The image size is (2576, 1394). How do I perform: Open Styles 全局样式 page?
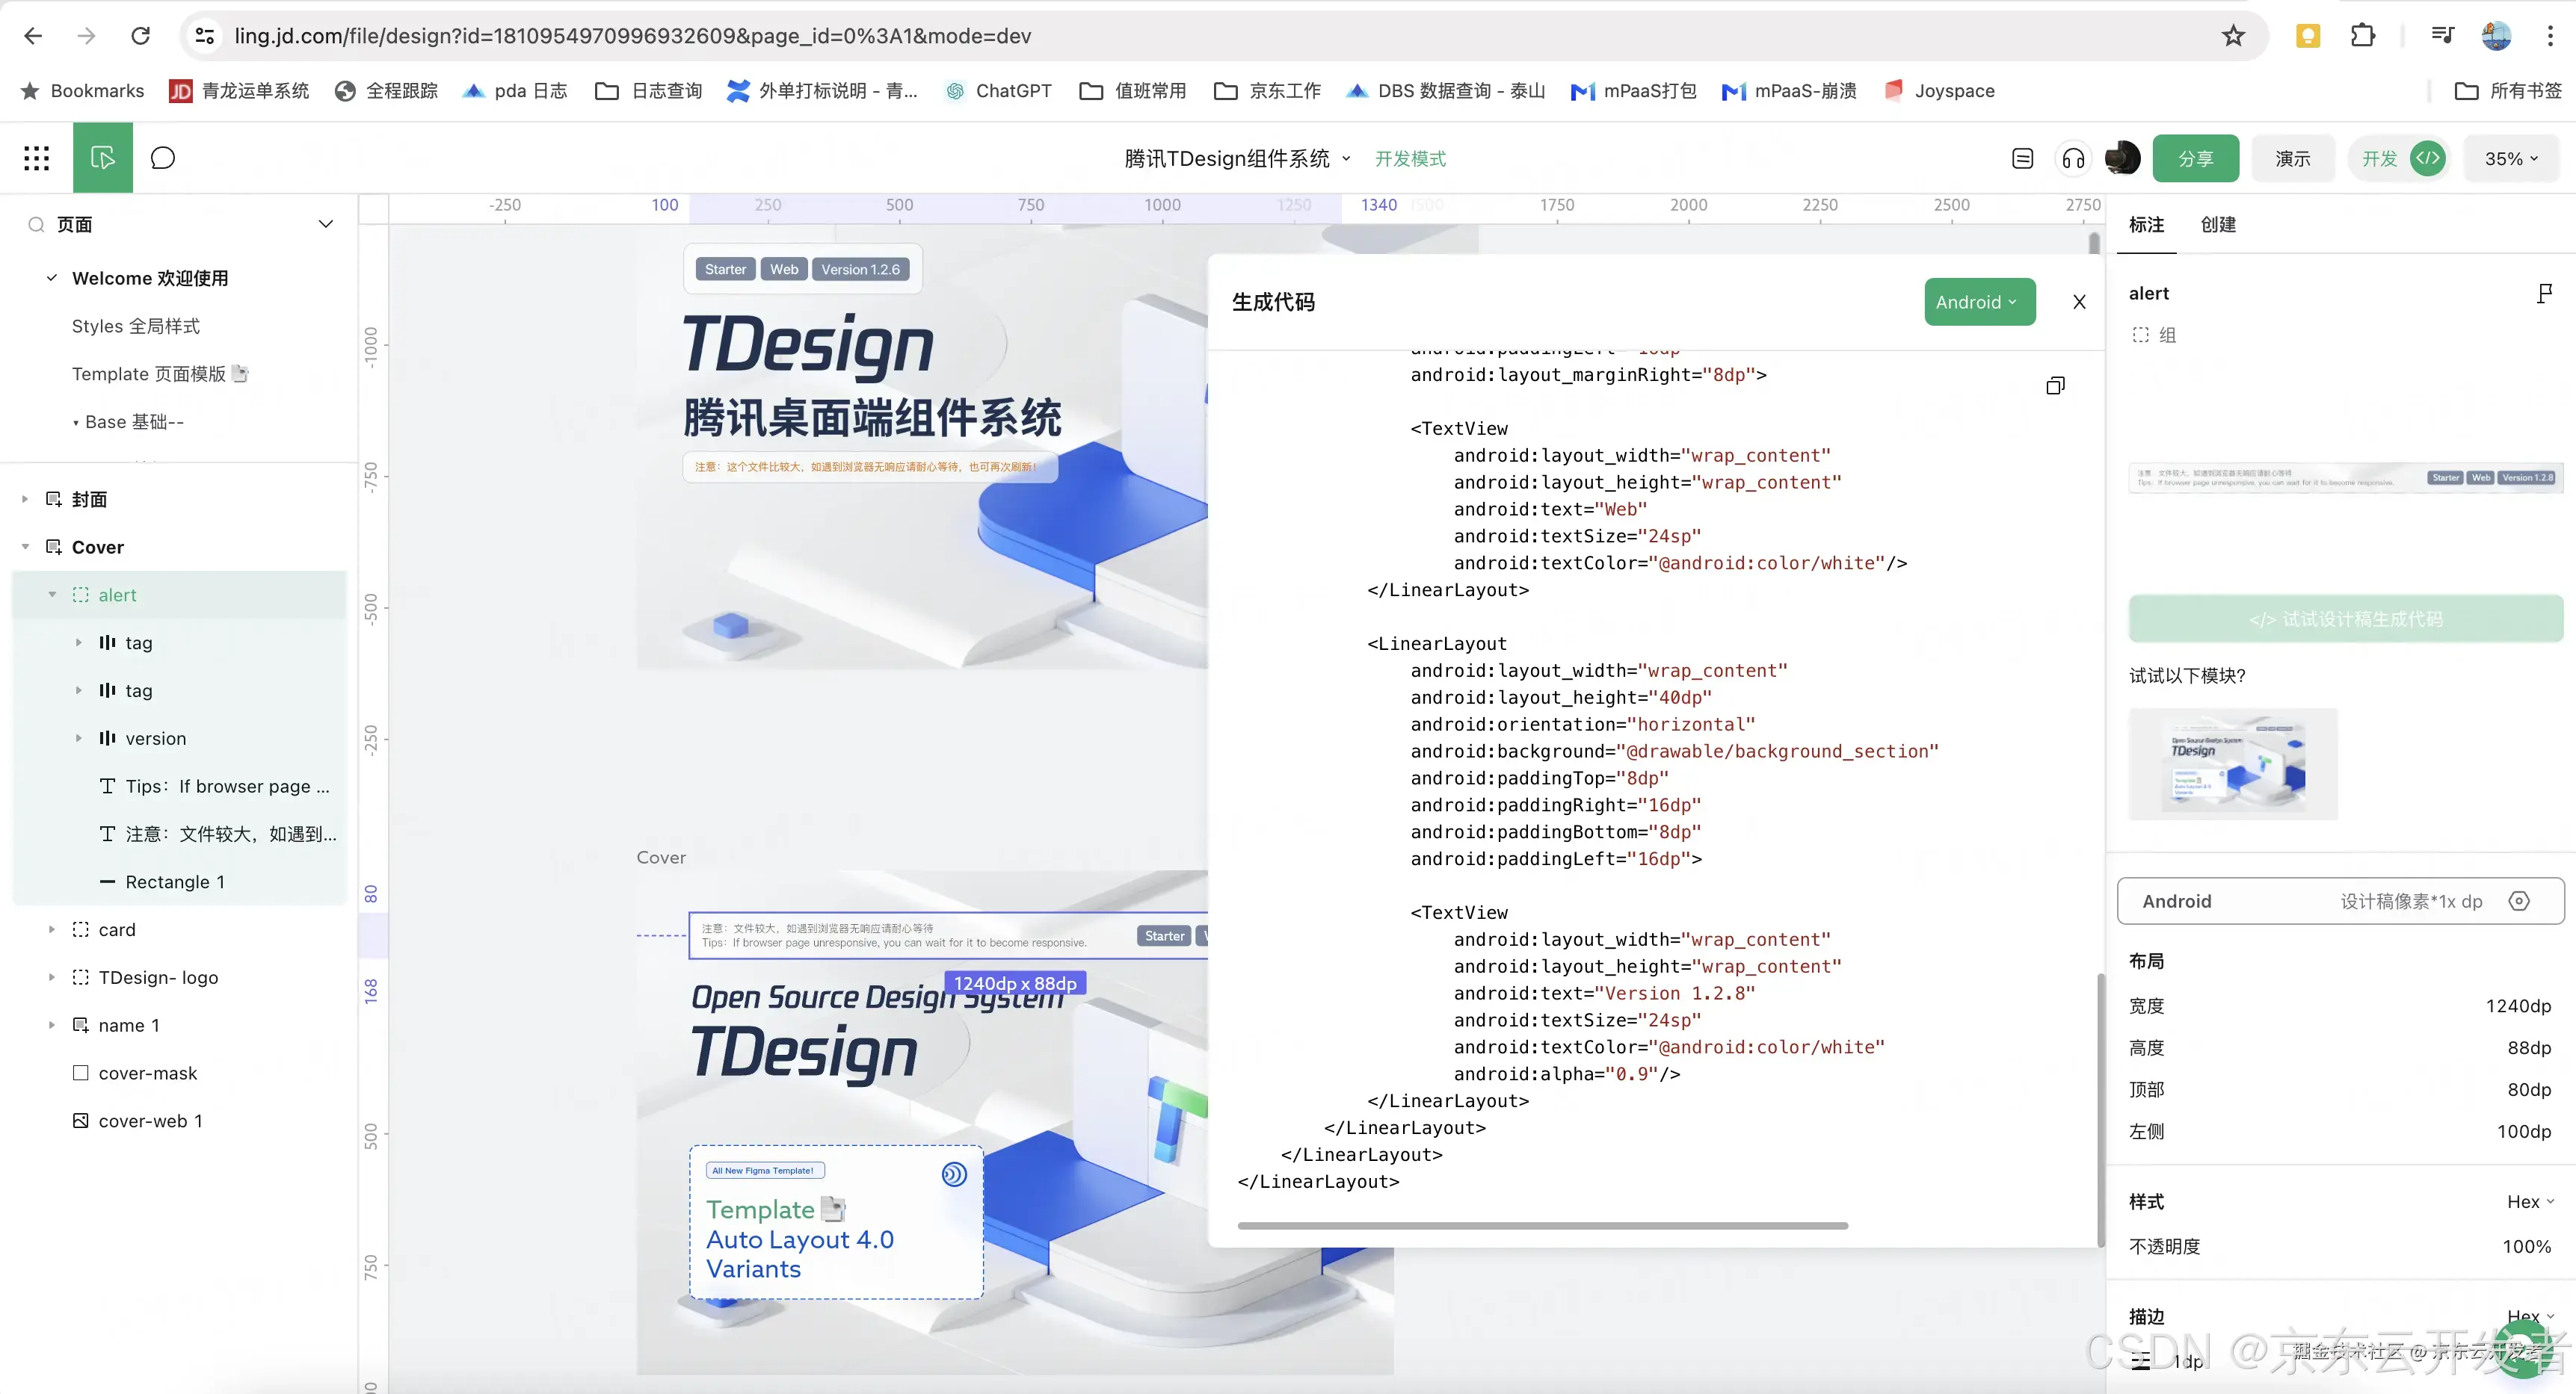coord(136,326)
